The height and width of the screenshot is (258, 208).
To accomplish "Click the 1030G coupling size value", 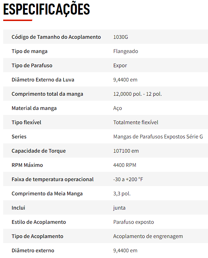I will 121,37.
